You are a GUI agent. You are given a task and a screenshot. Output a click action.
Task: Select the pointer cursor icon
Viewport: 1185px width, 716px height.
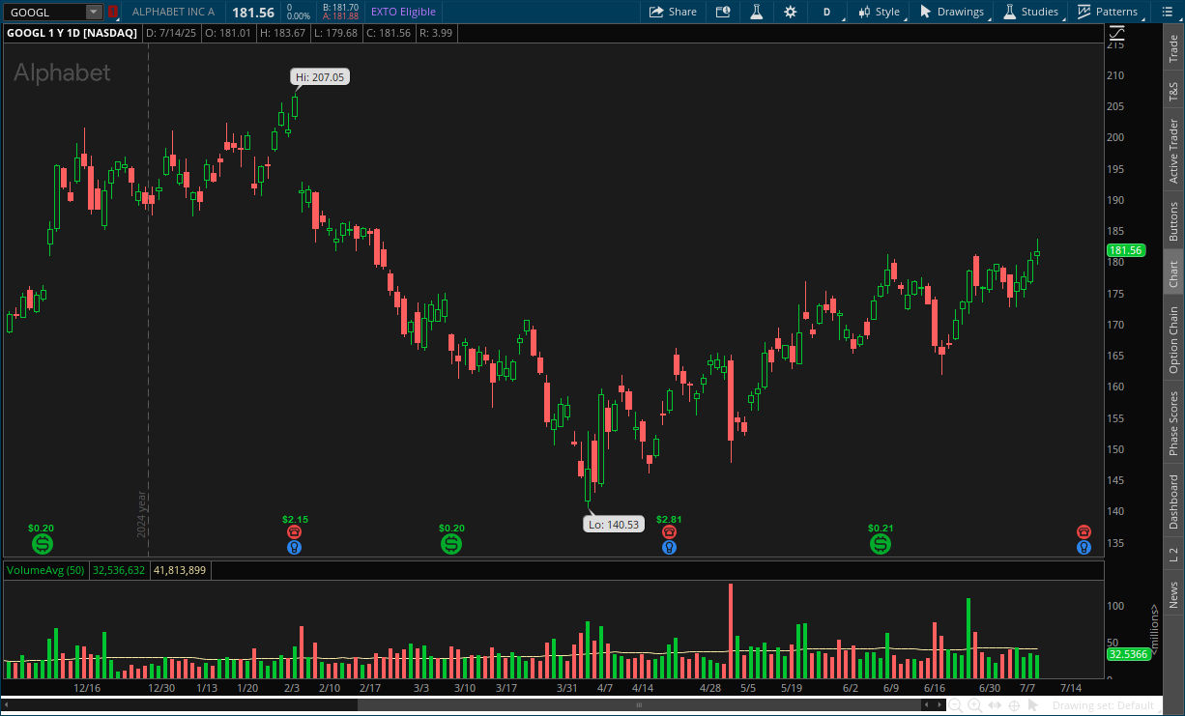1031,706
